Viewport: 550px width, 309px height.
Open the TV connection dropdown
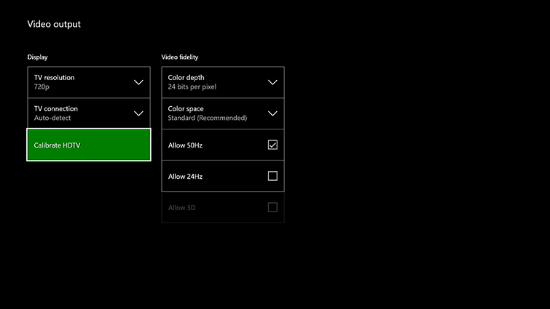[x=89, y=113]
